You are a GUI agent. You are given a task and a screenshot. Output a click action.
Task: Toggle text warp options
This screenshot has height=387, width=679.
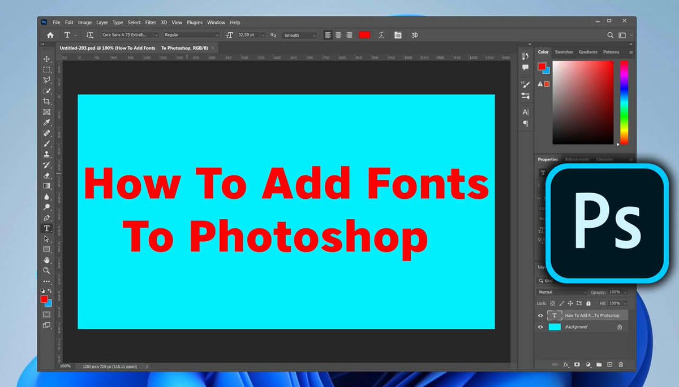pyautogui.click(x=381, y=35)
